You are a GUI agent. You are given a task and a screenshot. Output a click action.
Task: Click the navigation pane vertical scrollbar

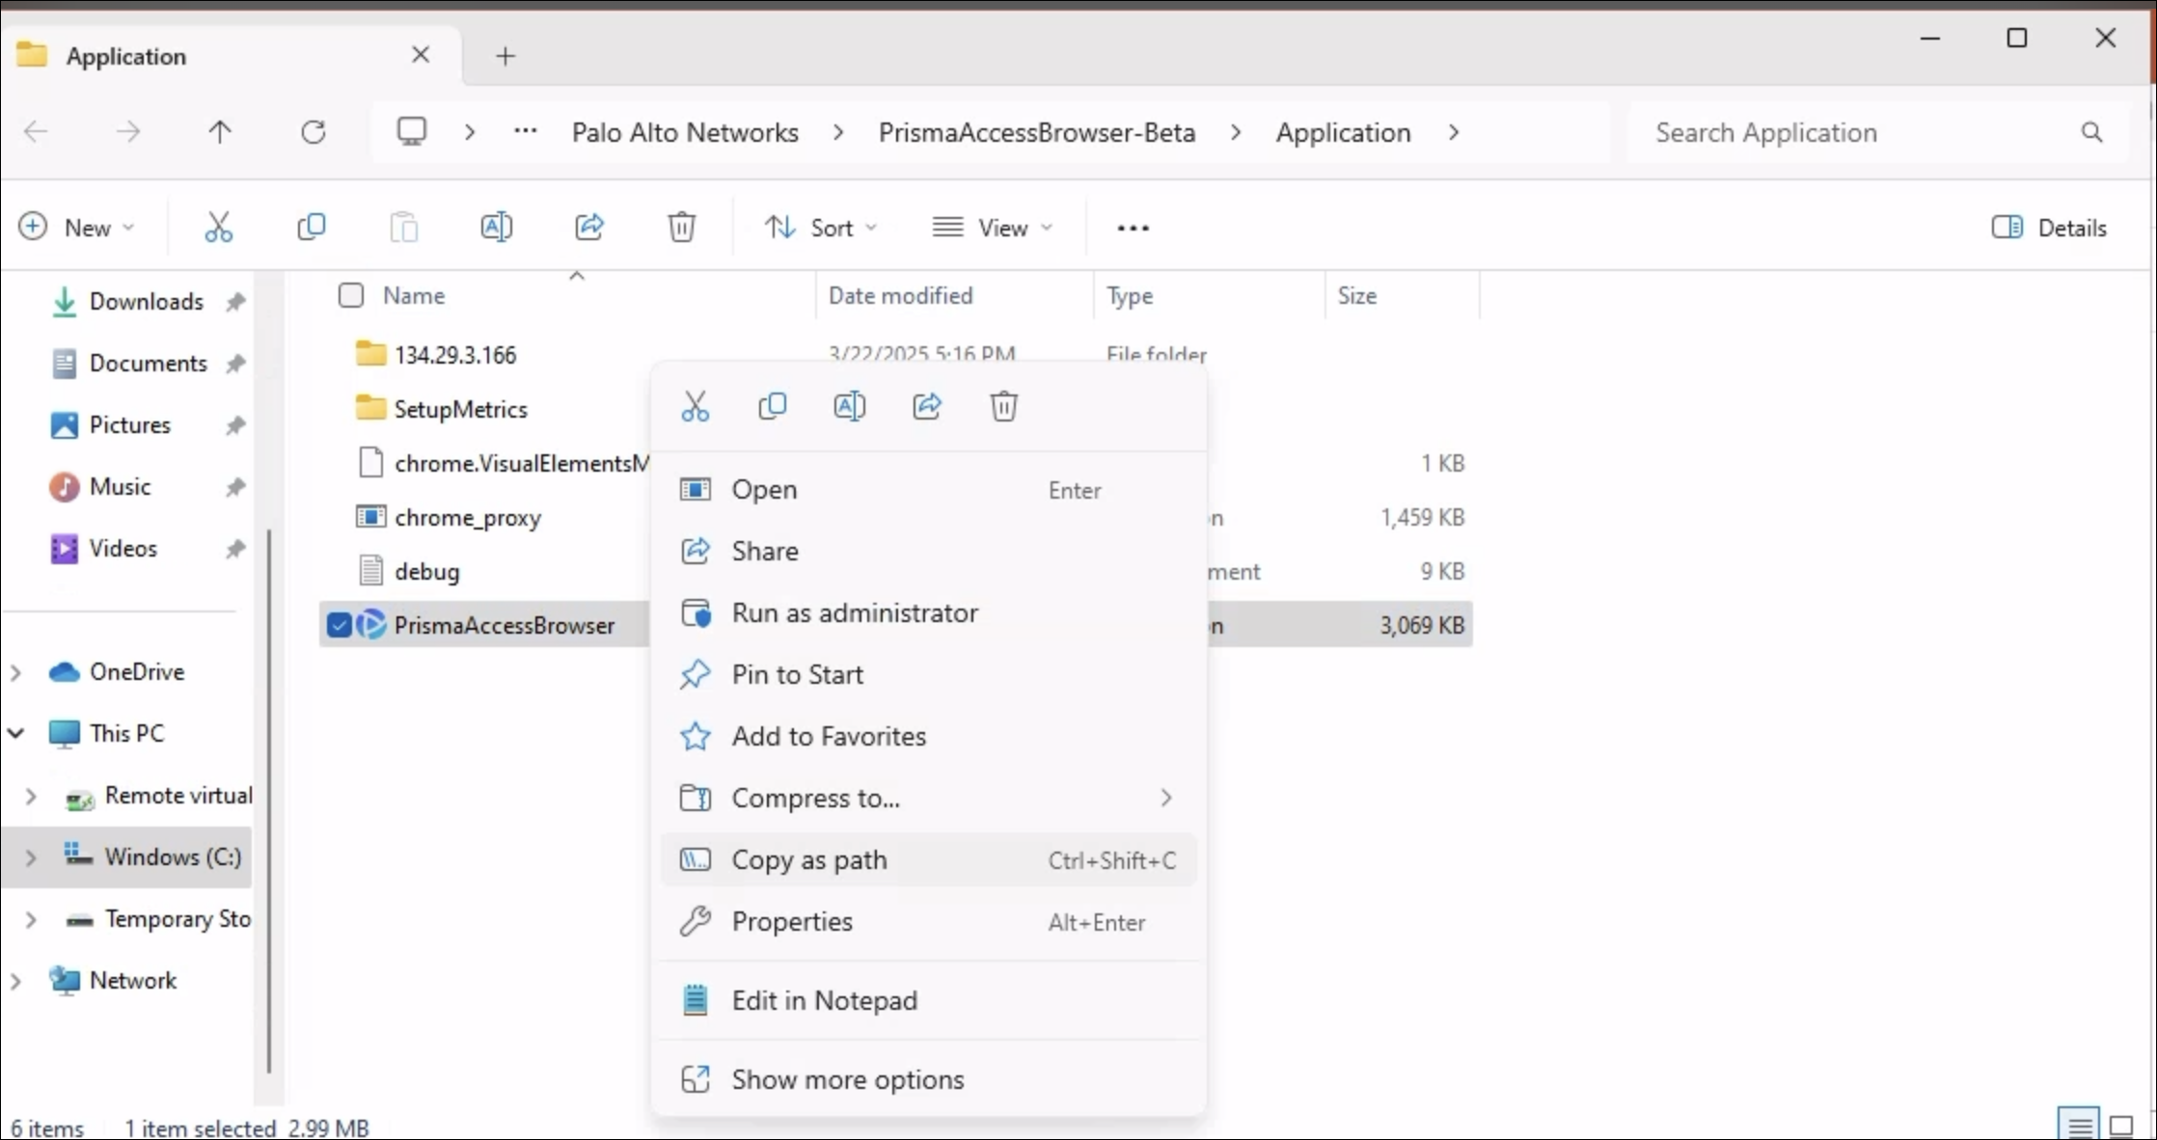pyautogui.click(x=269, y=801)
